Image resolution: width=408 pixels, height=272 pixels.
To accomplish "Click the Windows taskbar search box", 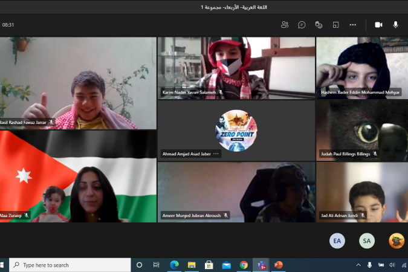I will pos(71,265).
